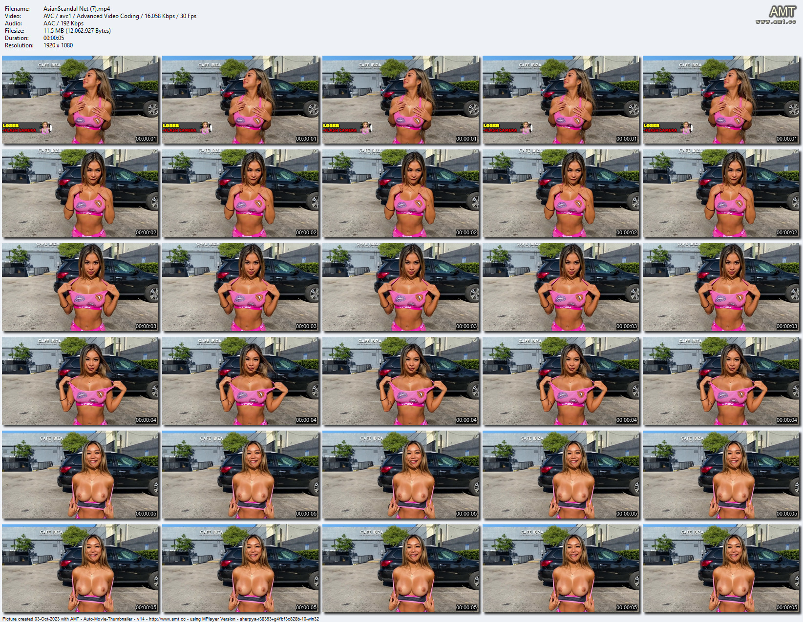
Task: Click the 'Filename:' label
Action: point(17,9)
